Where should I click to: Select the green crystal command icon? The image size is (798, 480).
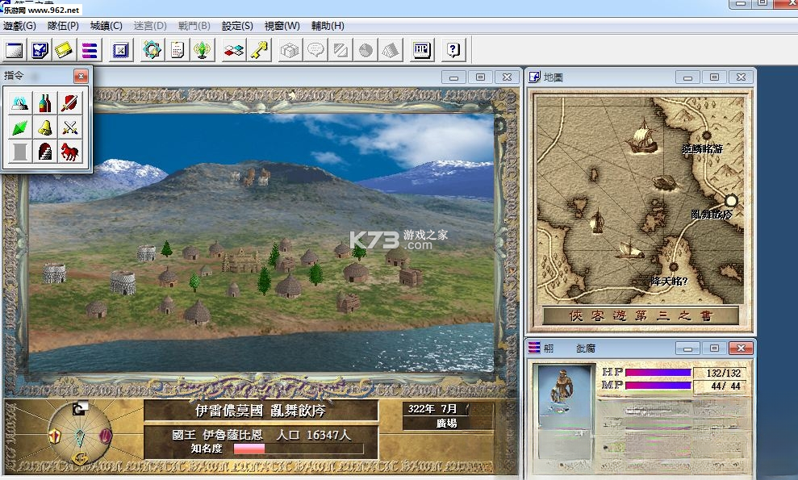click(x=20, y=127)
